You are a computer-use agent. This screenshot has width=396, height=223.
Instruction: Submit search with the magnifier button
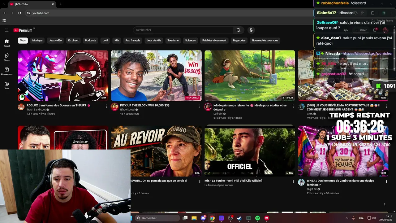point(239,30)
